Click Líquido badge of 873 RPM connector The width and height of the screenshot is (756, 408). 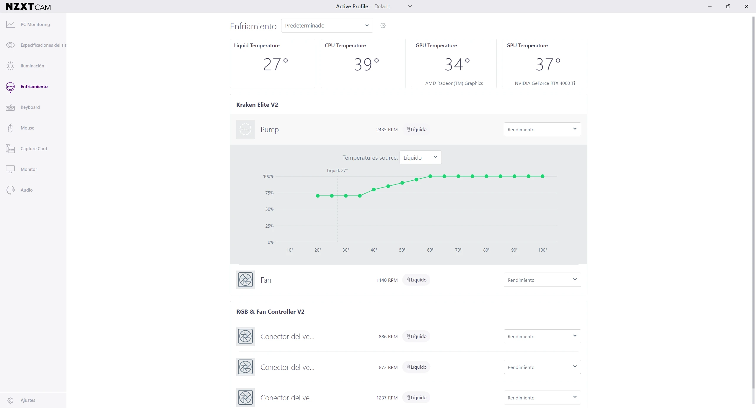pos(416,367)
